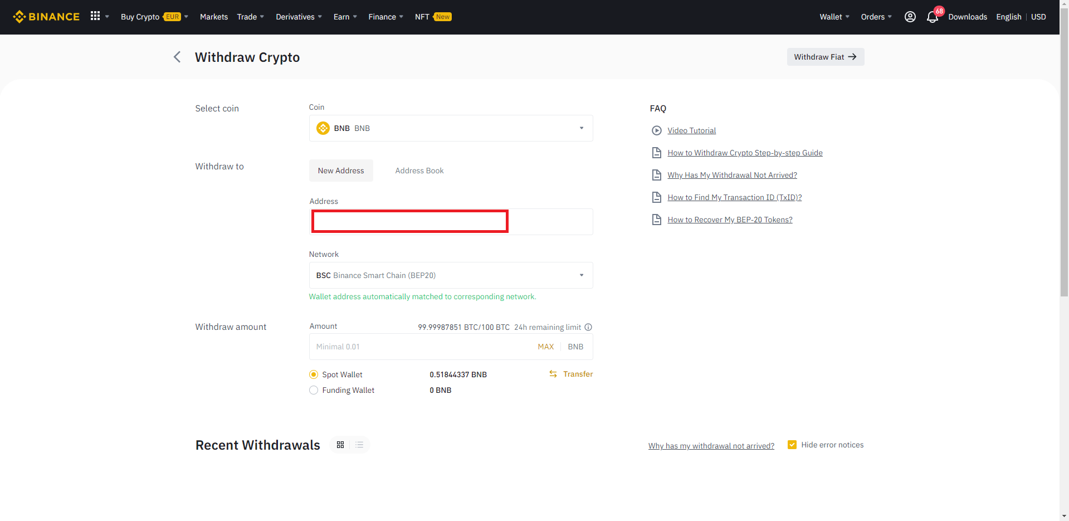Expand the Earn menu
Screen dimensions: 1069x521
pos(345,17)
